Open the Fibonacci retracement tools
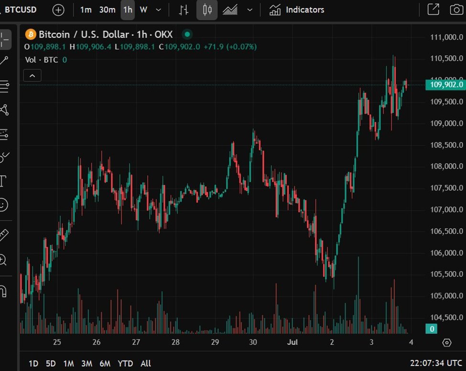 [x=4, y=86]
